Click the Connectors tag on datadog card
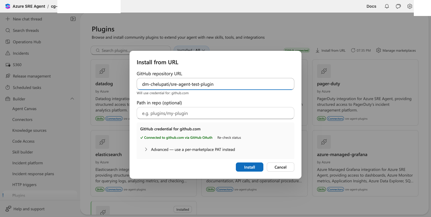The image size is (431, 217). pyautogui.click(x=114, y=118)
